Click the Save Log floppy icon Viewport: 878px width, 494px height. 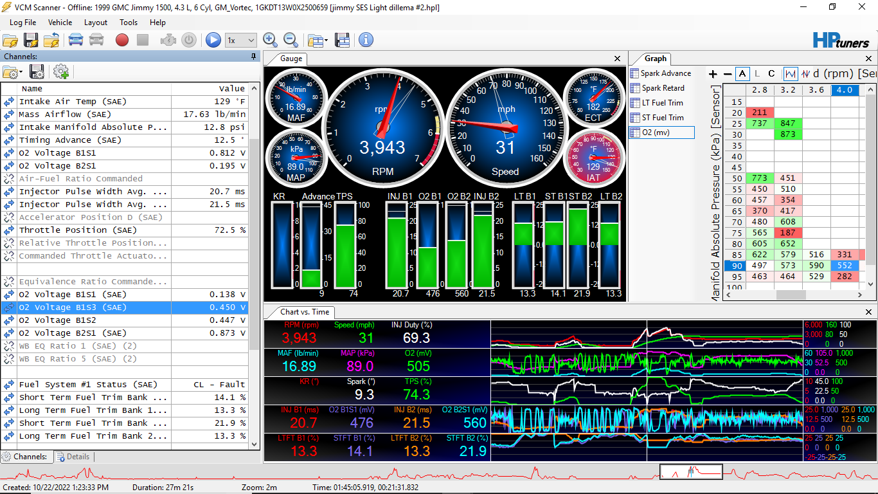click(31, 40)
